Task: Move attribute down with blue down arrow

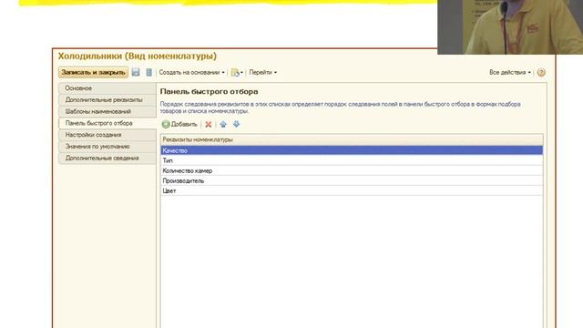Action: 237,124
